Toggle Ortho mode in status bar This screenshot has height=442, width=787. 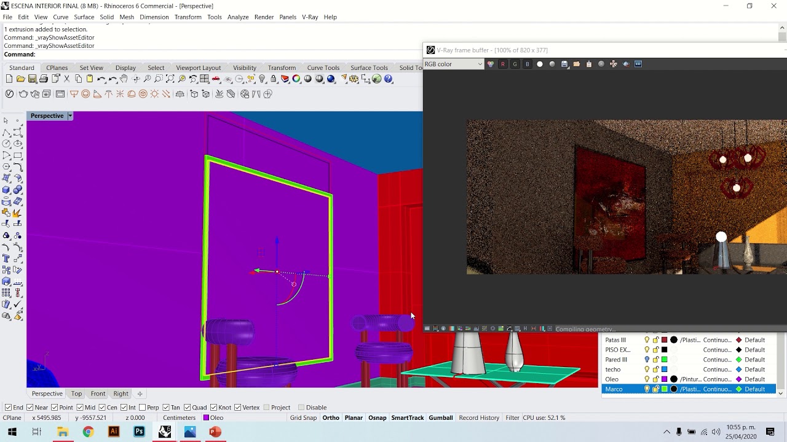(x=331, y=417)
